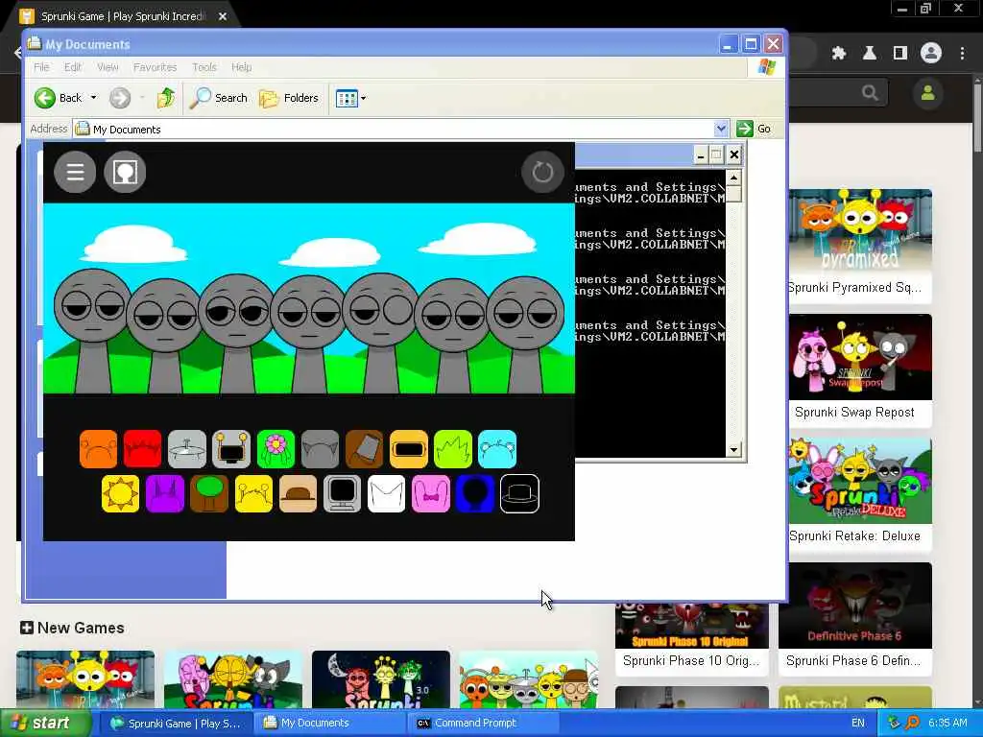Pick the lime green spiky icon
The height and width of the screenshot is (737, 983).
point(453,449)
